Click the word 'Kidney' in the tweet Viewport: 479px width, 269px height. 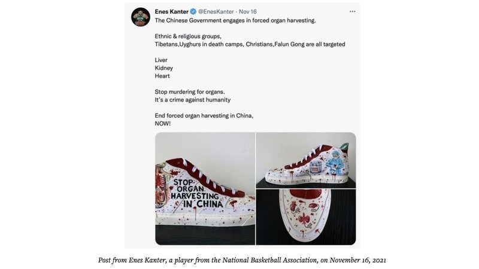click(x=163, y=68)
